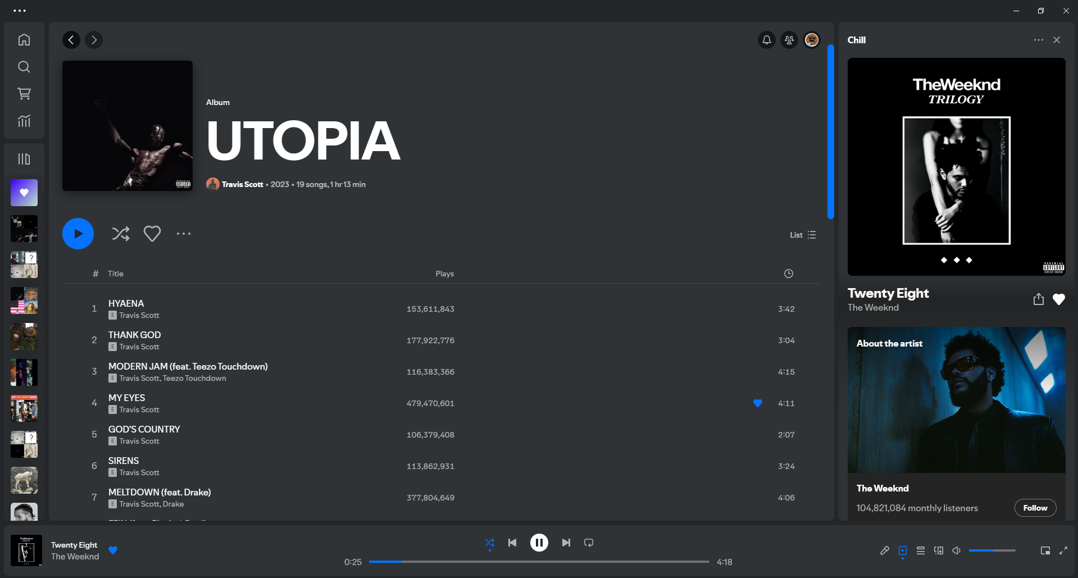The height and width of the screenshot is (578, 1078).
Task: Select MODERN JAM (feat. Teezo Touchdown) track
Action: [441, 371]
